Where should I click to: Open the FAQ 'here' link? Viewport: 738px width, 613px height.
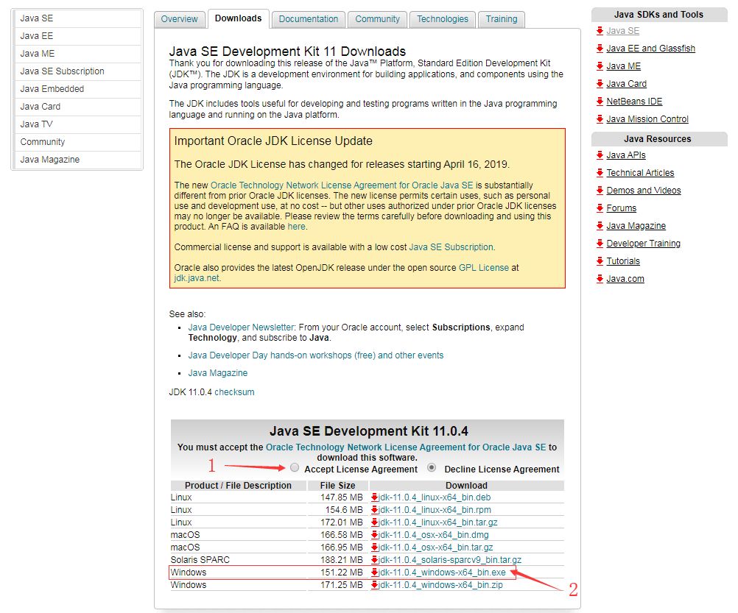[x=297, y=227]
